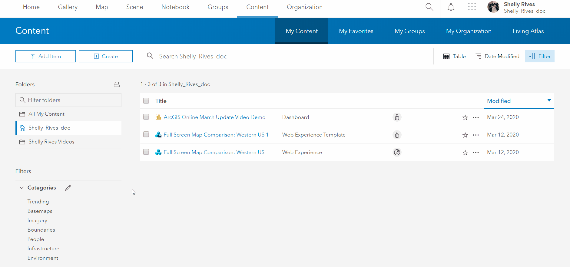Viewport: 570px width, 267px height.
Task: Open more options for Western US 1 item
Action: pyautogui.click(x=476, y=135)
